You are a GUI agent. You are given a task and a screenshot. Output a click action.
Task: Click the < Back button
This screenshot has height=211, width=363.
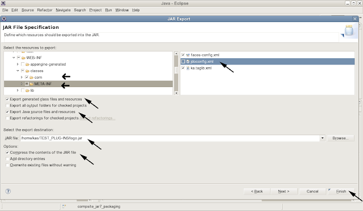[257, 191]
